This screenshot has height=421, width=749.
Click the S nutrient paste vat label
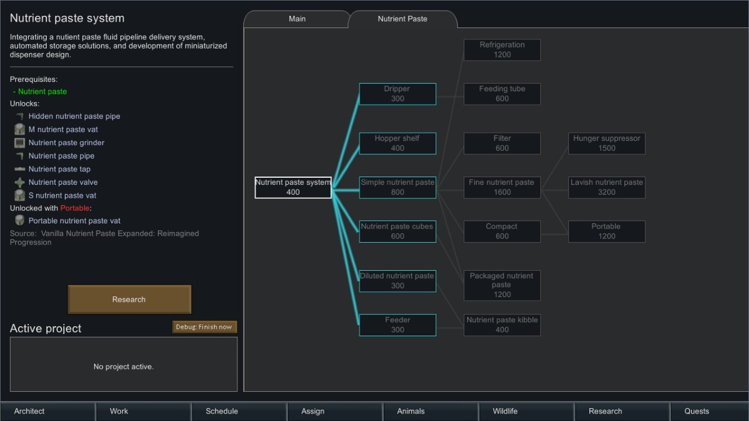tap(63, 196)
